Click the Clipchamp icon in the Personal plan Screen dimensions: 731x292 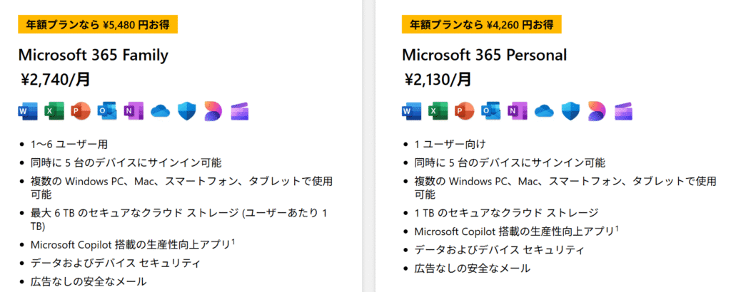[624, 112]
